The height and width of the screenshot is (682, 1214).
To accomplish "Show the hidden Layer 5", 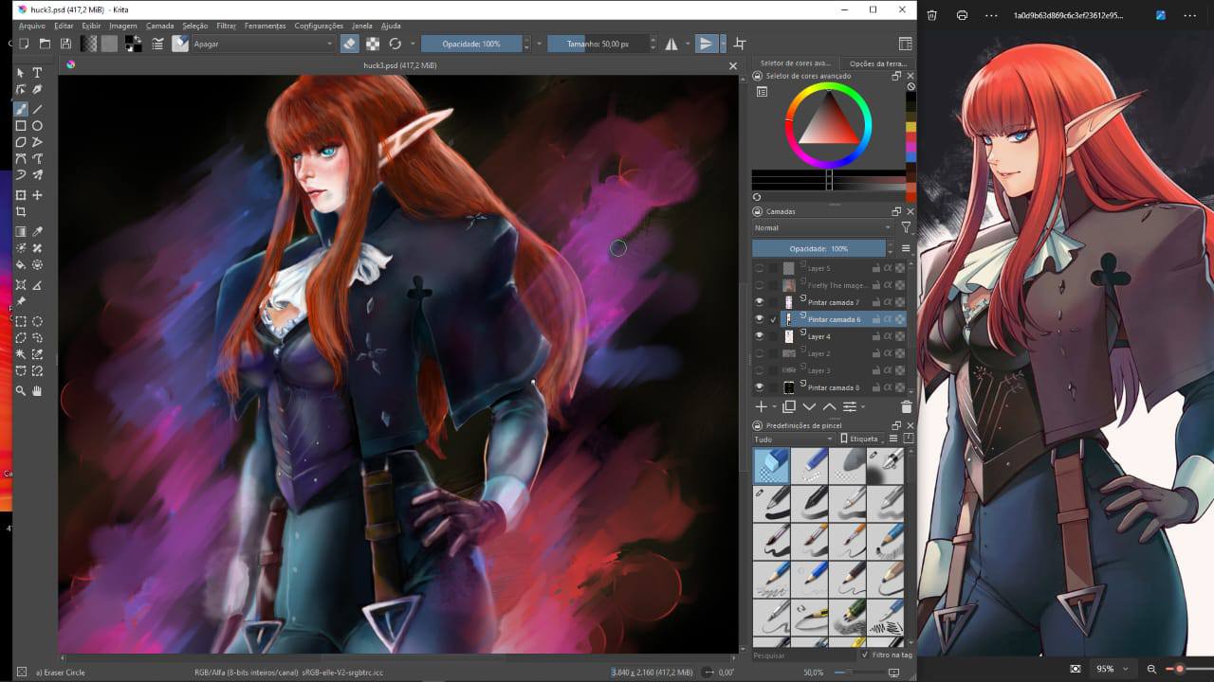I will click(x=759, y=268).
